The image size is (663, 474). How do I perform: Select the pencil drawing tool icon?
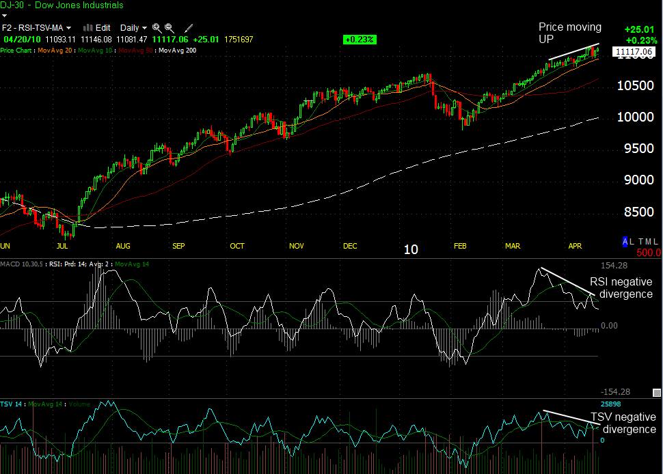tap(189, 28)
